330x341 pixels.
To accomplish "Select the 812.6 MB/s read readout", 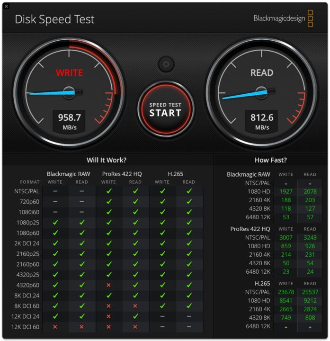I will pyautogui.click(x=262, y=121).
